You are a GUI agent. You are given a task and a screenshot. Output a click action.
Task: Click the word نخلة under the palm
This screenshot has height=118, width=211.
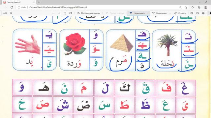click(167, 63)
